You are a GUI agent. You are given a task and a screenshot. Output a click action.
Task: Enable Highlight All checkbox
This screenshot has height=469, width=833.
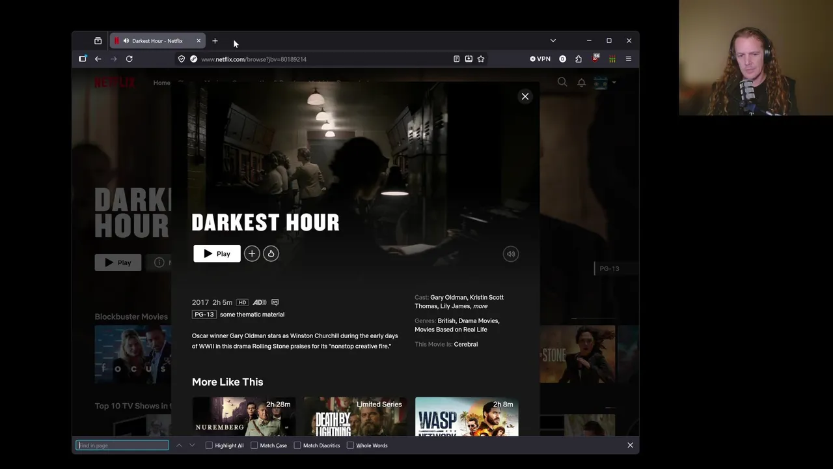click(209, 446)
